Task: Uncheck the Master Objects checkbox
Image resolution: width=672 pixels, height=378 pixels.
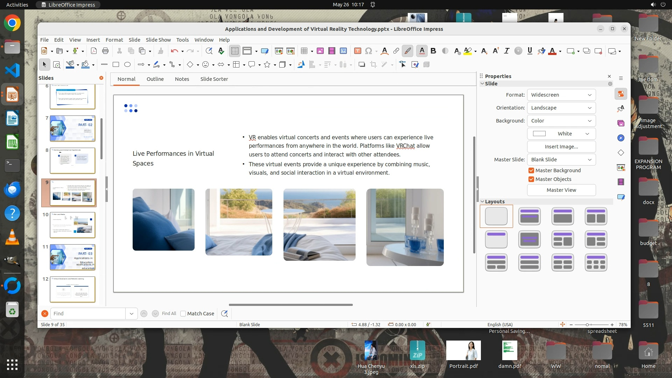Action: click(531, 179)
